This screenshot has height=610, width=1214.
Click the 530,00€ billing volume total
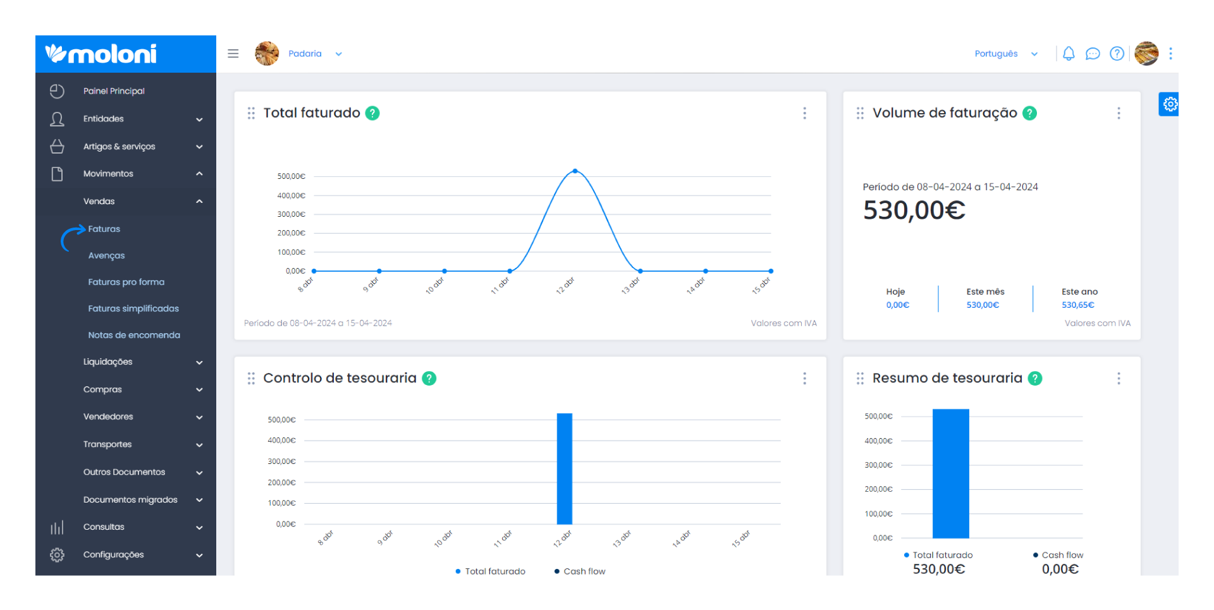[x=914, y=210]
